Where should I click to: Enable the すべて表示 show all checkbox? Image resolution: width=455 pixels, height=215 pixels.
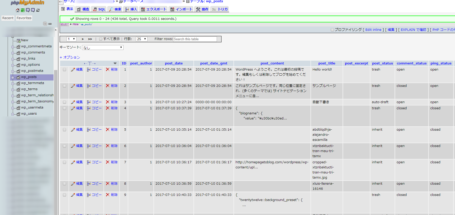(101, 39)
